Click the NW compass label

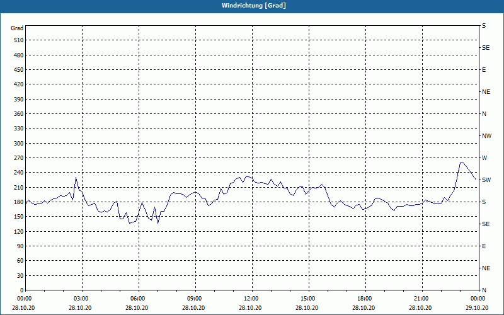tap(486, 136)
